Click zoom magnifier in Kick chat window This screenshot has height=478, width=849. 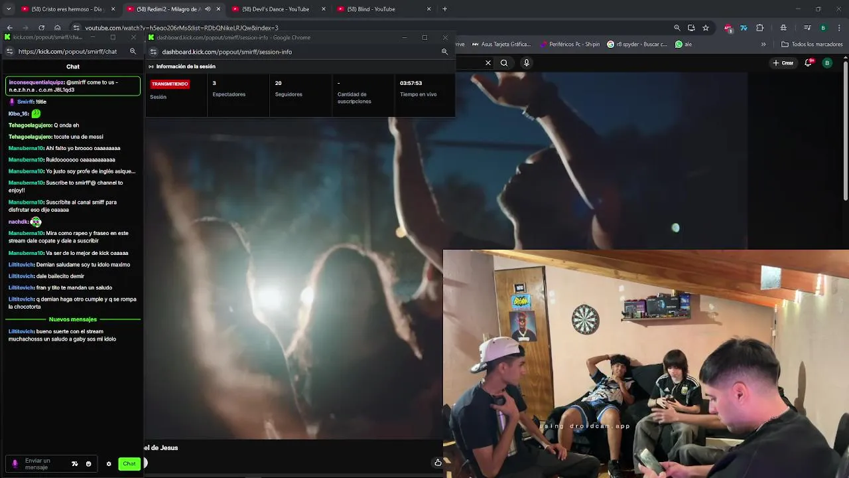[133, 51]
